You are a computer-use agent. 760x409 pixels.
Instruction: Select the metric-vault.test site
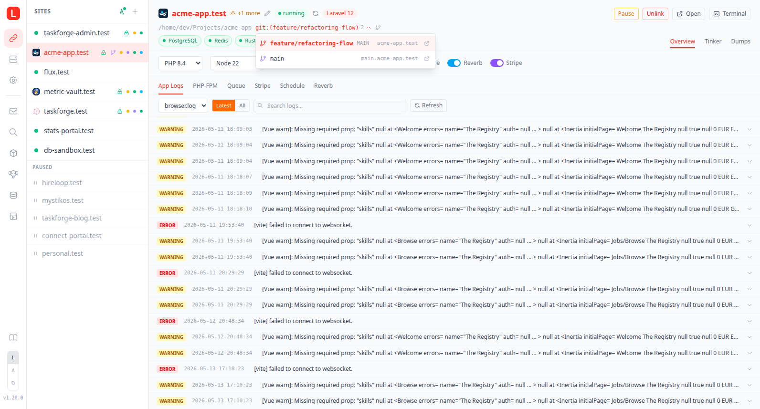87,92
